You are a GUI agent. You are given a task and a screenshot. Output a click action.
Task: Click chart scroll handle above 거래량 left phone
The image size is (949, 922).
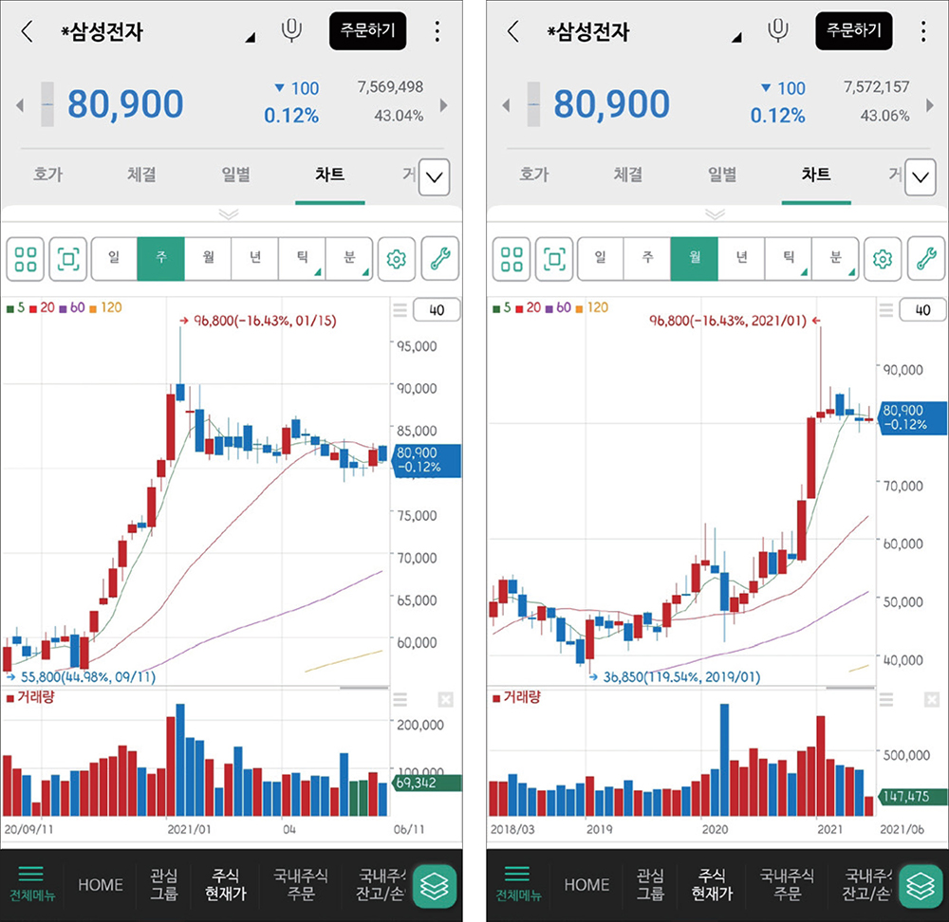[363, 688]
